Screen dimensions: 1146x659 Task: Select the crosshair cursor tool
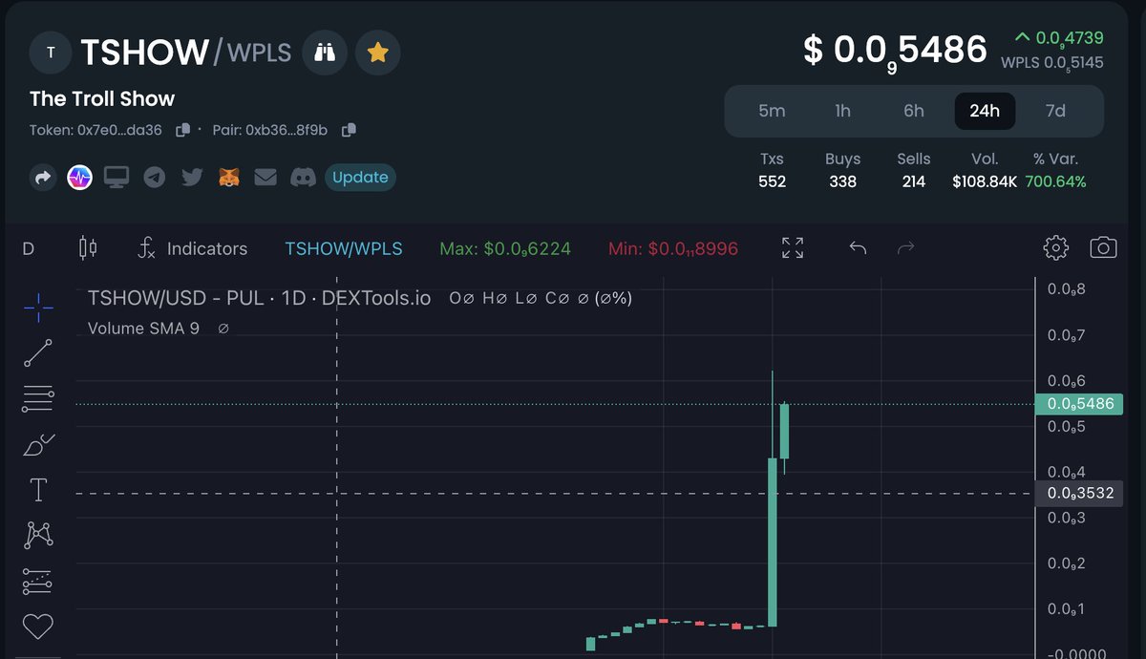point(38,308)
